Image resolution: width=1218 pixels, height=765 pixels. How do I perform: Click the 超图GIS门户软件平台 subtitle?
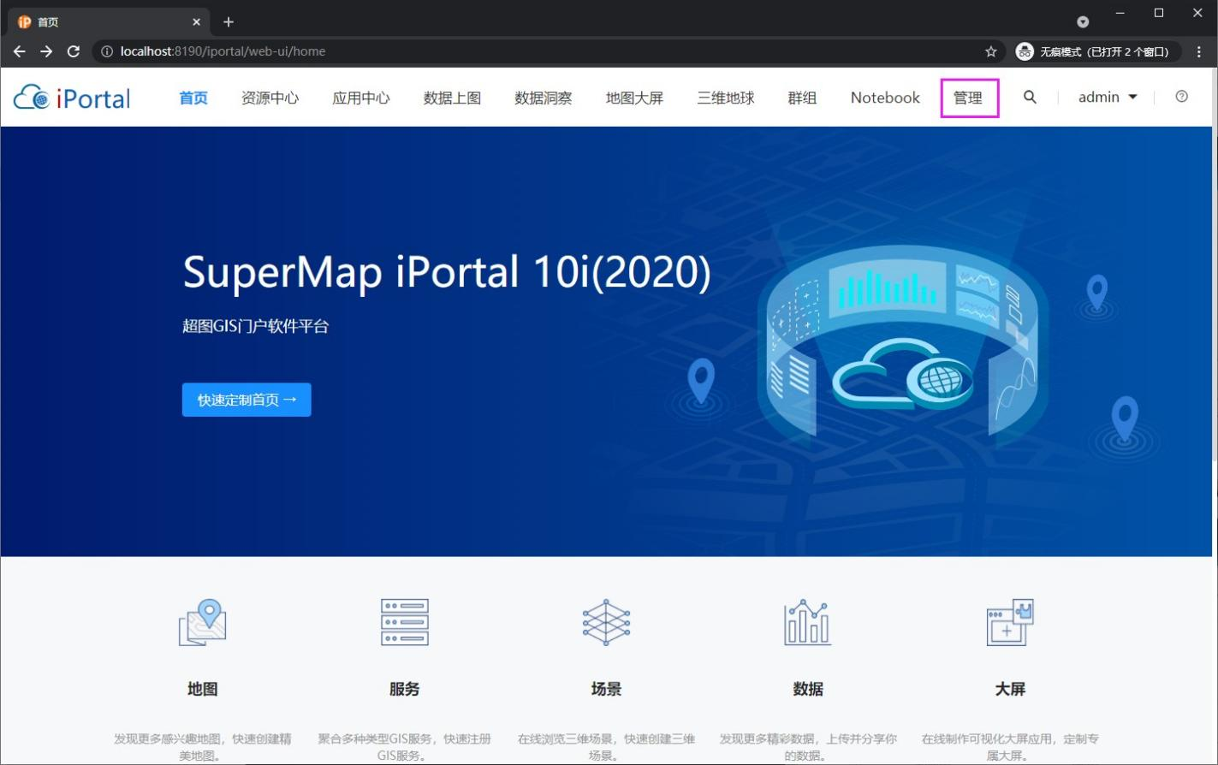point(256,326)
